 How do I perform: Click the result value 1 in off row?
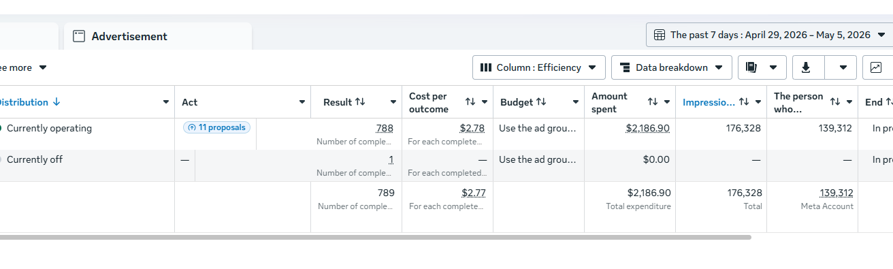pos(391,159)
